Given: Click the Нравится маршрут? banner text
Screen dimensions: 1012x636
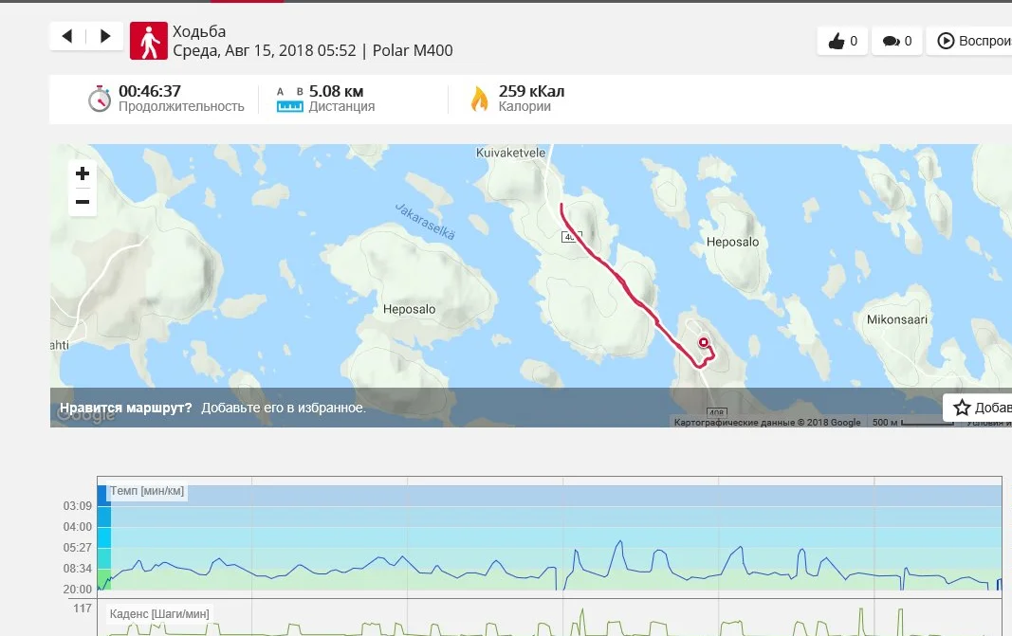Looking at the screenshot, I should coord(126,408).
